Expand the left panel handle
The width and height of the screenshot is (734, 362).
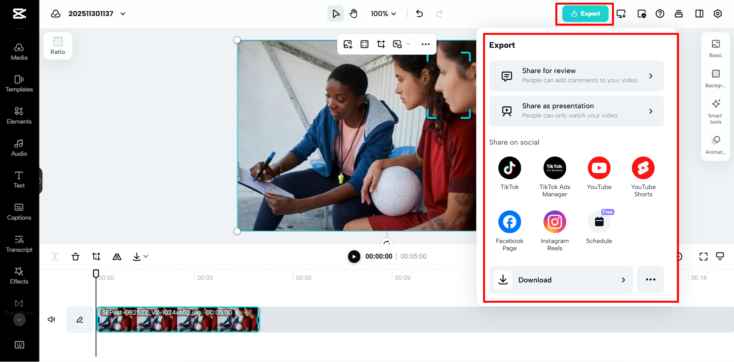(40, 181)
